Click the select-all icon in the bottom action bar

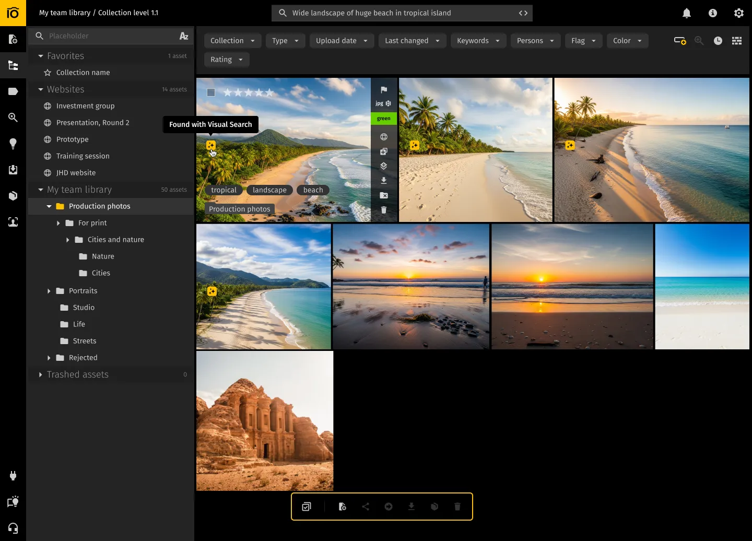click(307, 507)
